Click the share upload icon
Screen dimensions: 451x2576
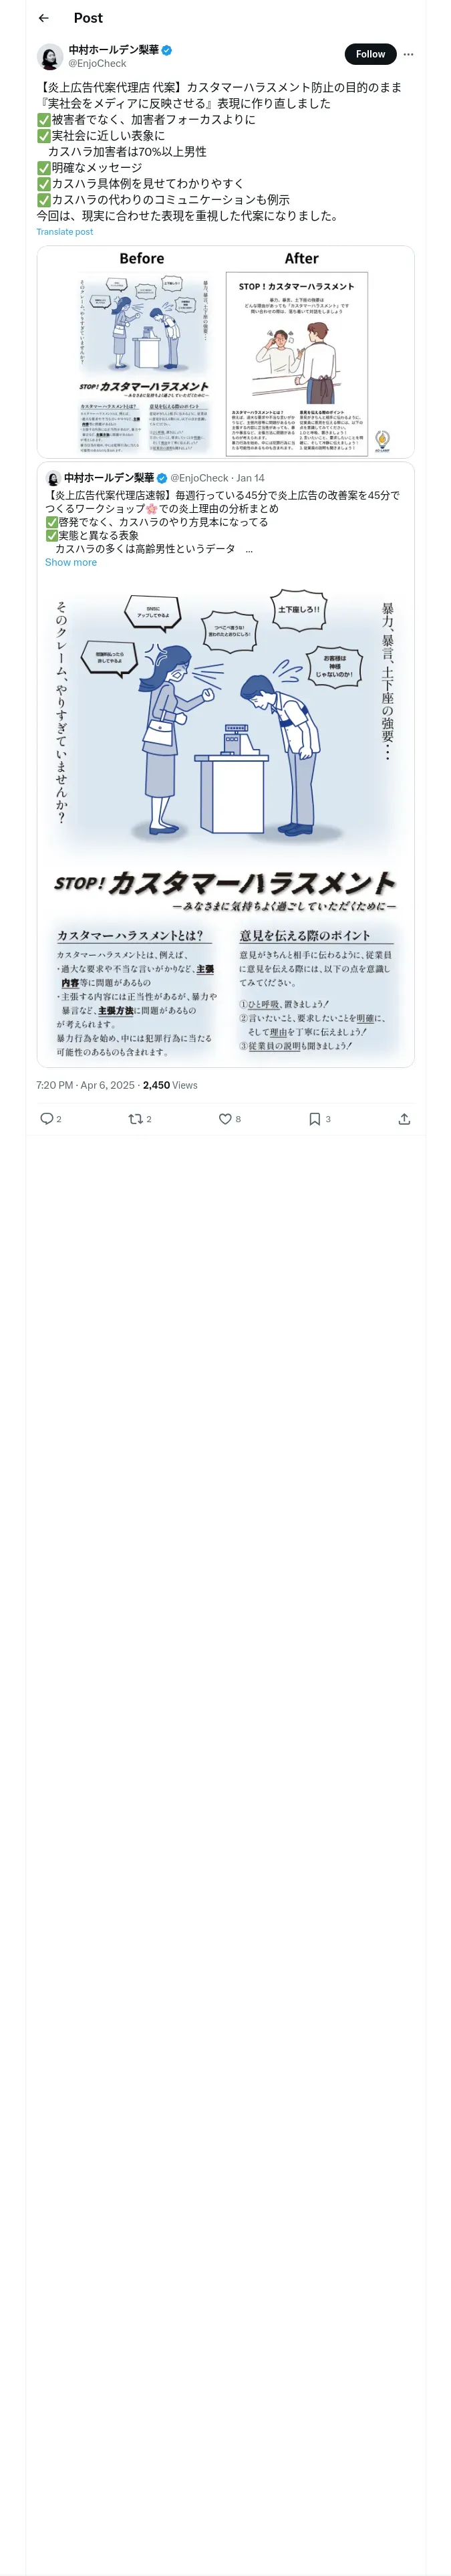tap(404, 1119)
